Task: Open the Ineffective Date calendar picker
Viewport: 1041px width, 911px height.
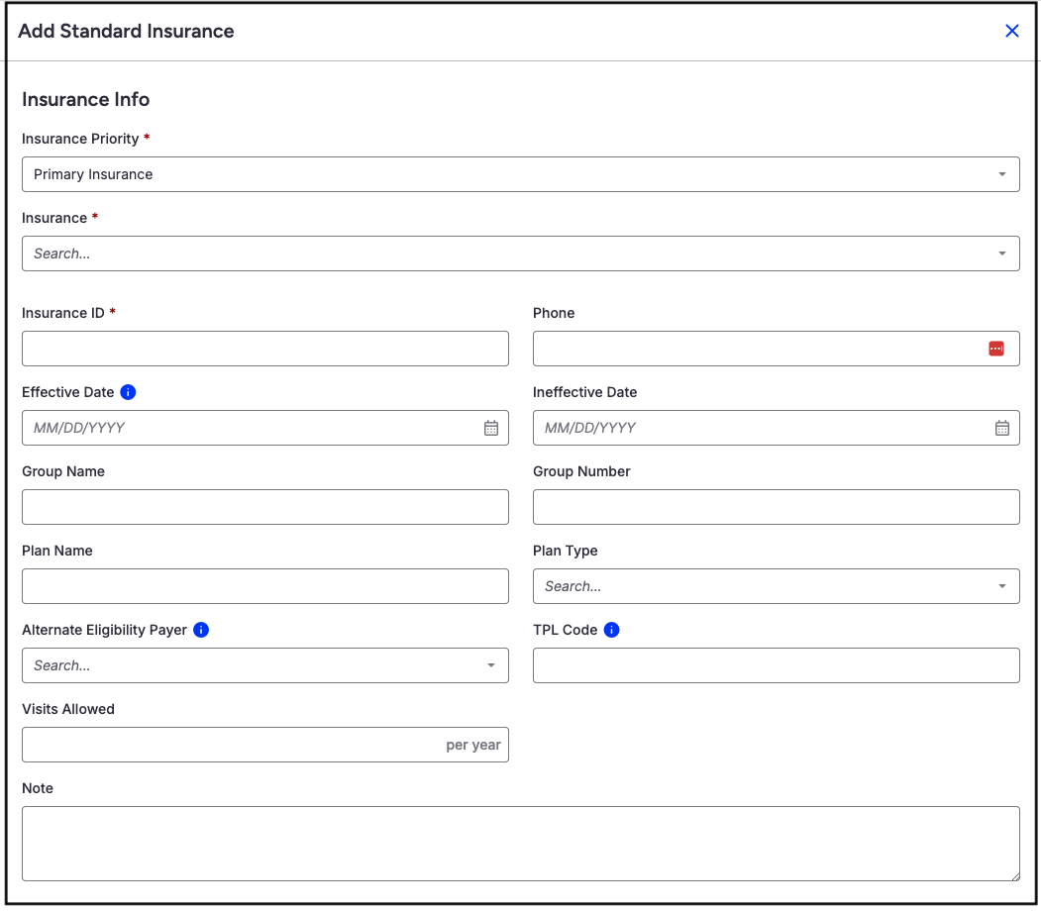Action: (x=1002, y=428)
